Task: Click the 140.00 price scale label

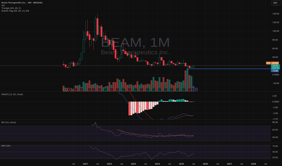Action: [276, 14]
